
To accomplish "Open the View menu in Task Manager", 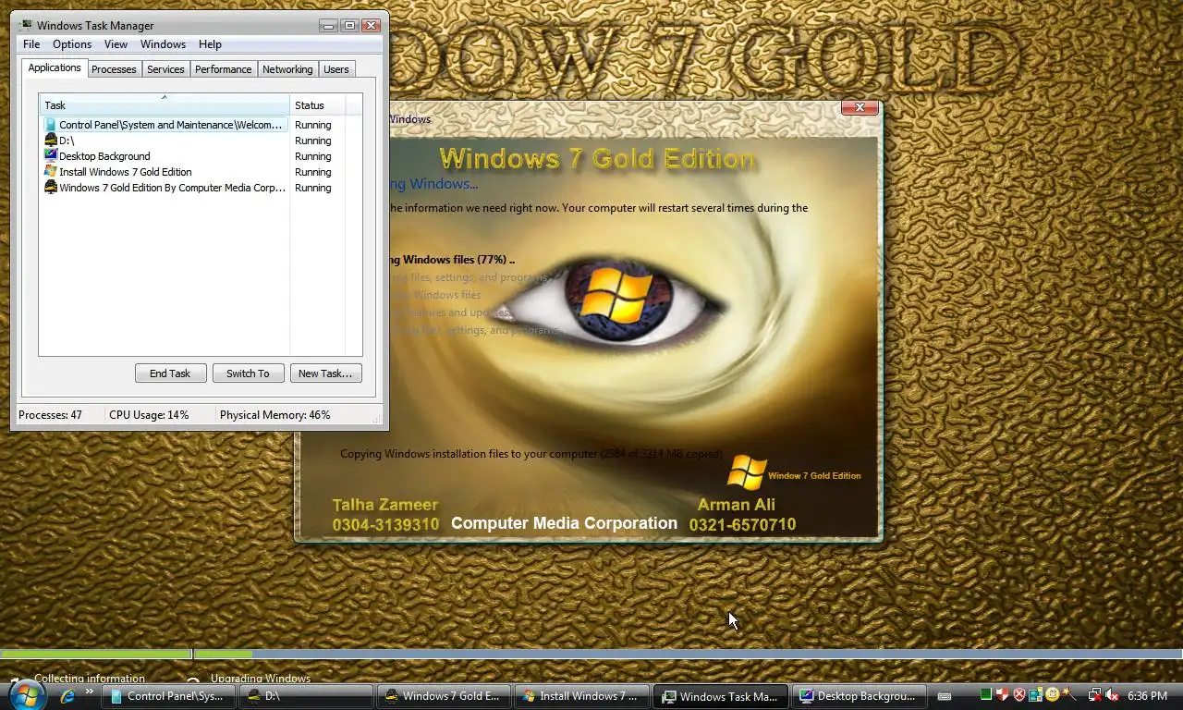I will coord(116,44).
